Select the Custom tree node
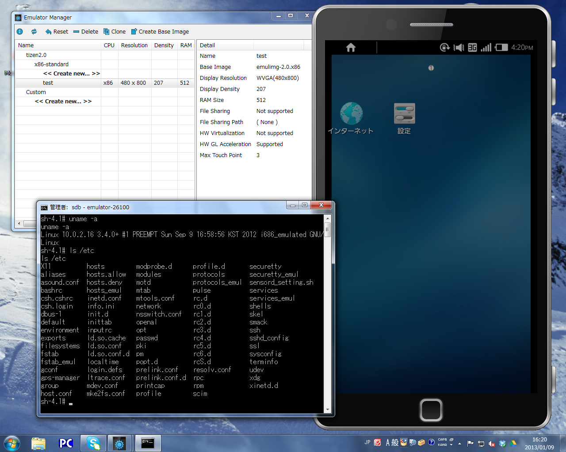The image size is (566, 452). pyautogui.click(x=36, y=92)
